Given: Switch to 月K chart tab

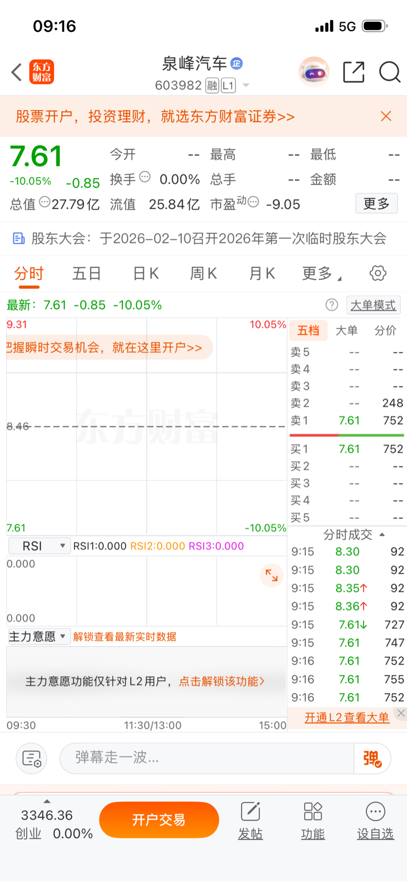Looking at the screenshot, I should (262, 274).
